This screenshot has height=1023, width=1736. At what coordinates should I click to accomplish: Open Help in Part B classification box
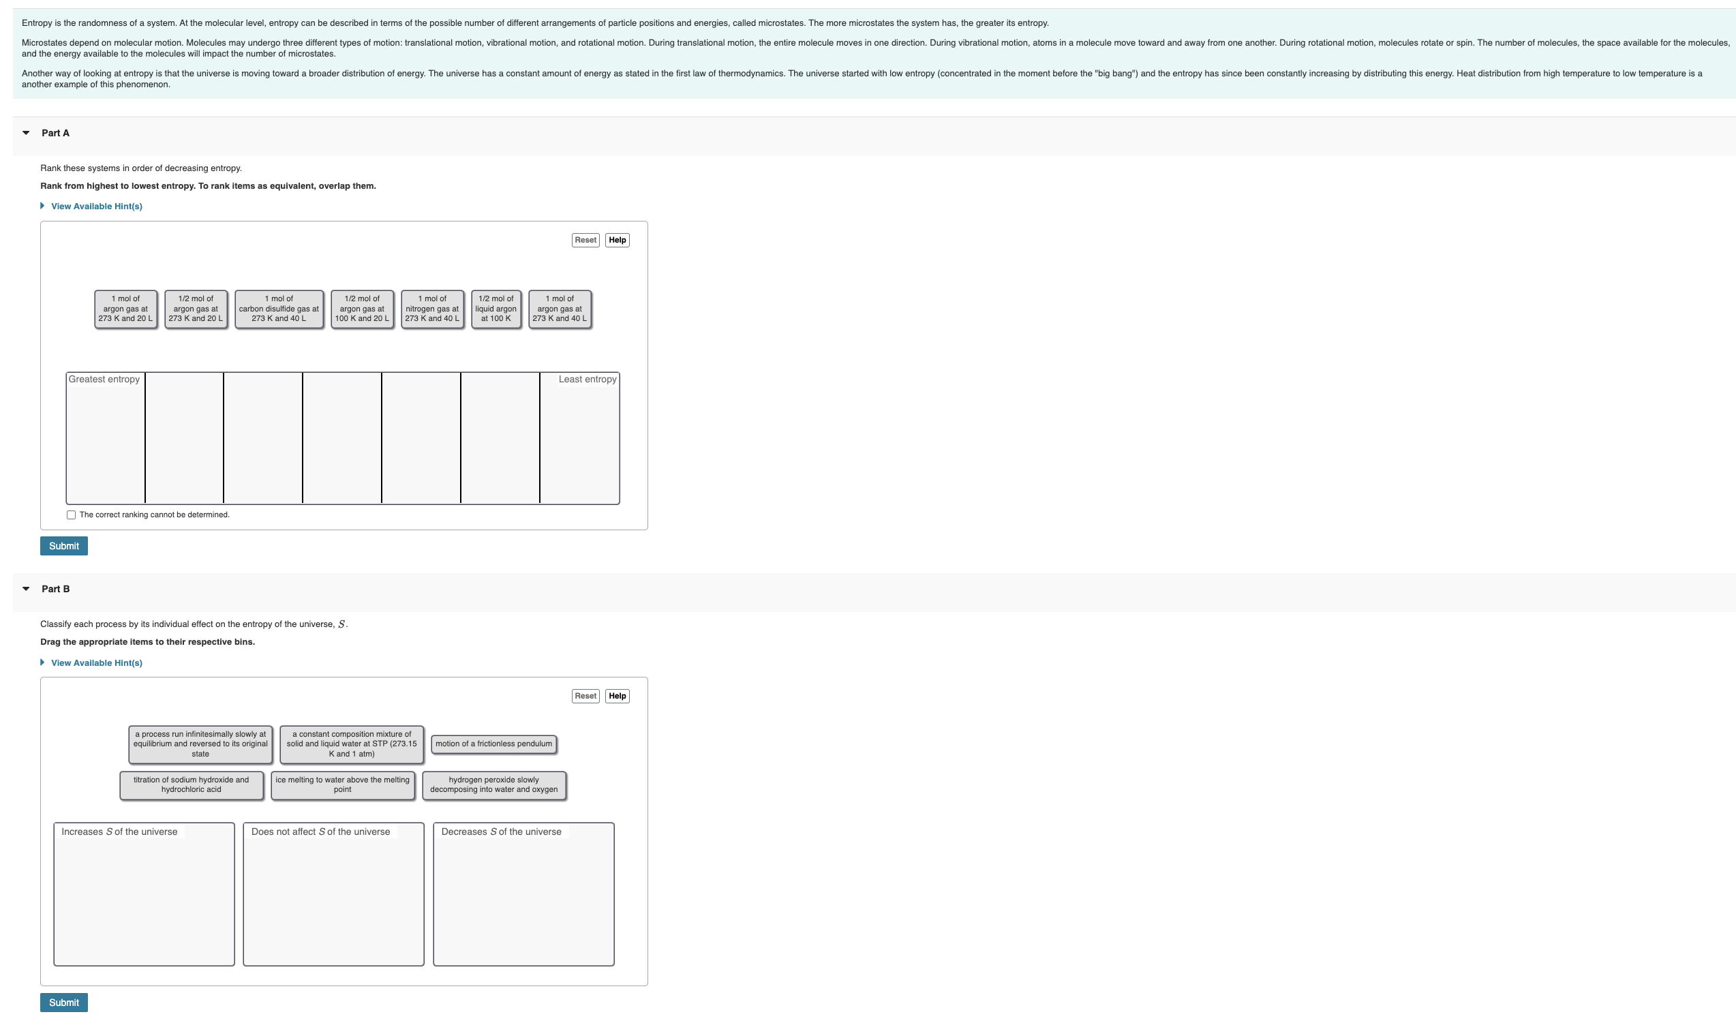[x=617, y=696]
